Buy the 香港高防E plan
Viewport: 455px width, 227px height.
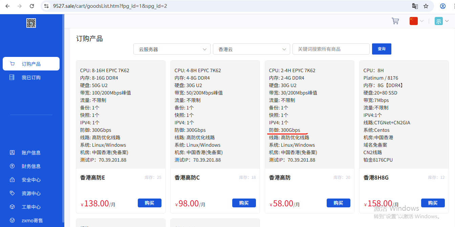point(149,203)
